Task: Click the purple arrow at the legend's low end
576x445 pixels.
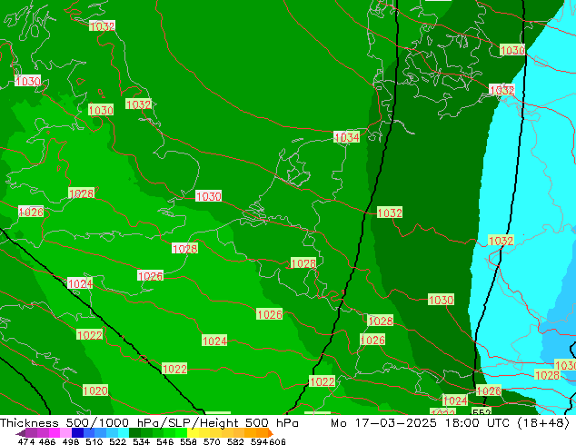Action: 21,433
